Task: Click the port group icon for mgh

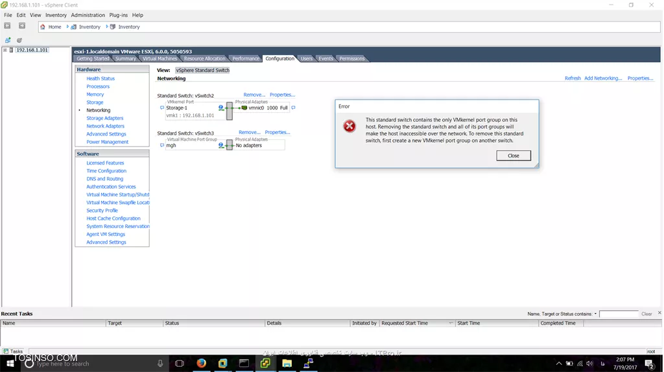Action: click(220, 145)
